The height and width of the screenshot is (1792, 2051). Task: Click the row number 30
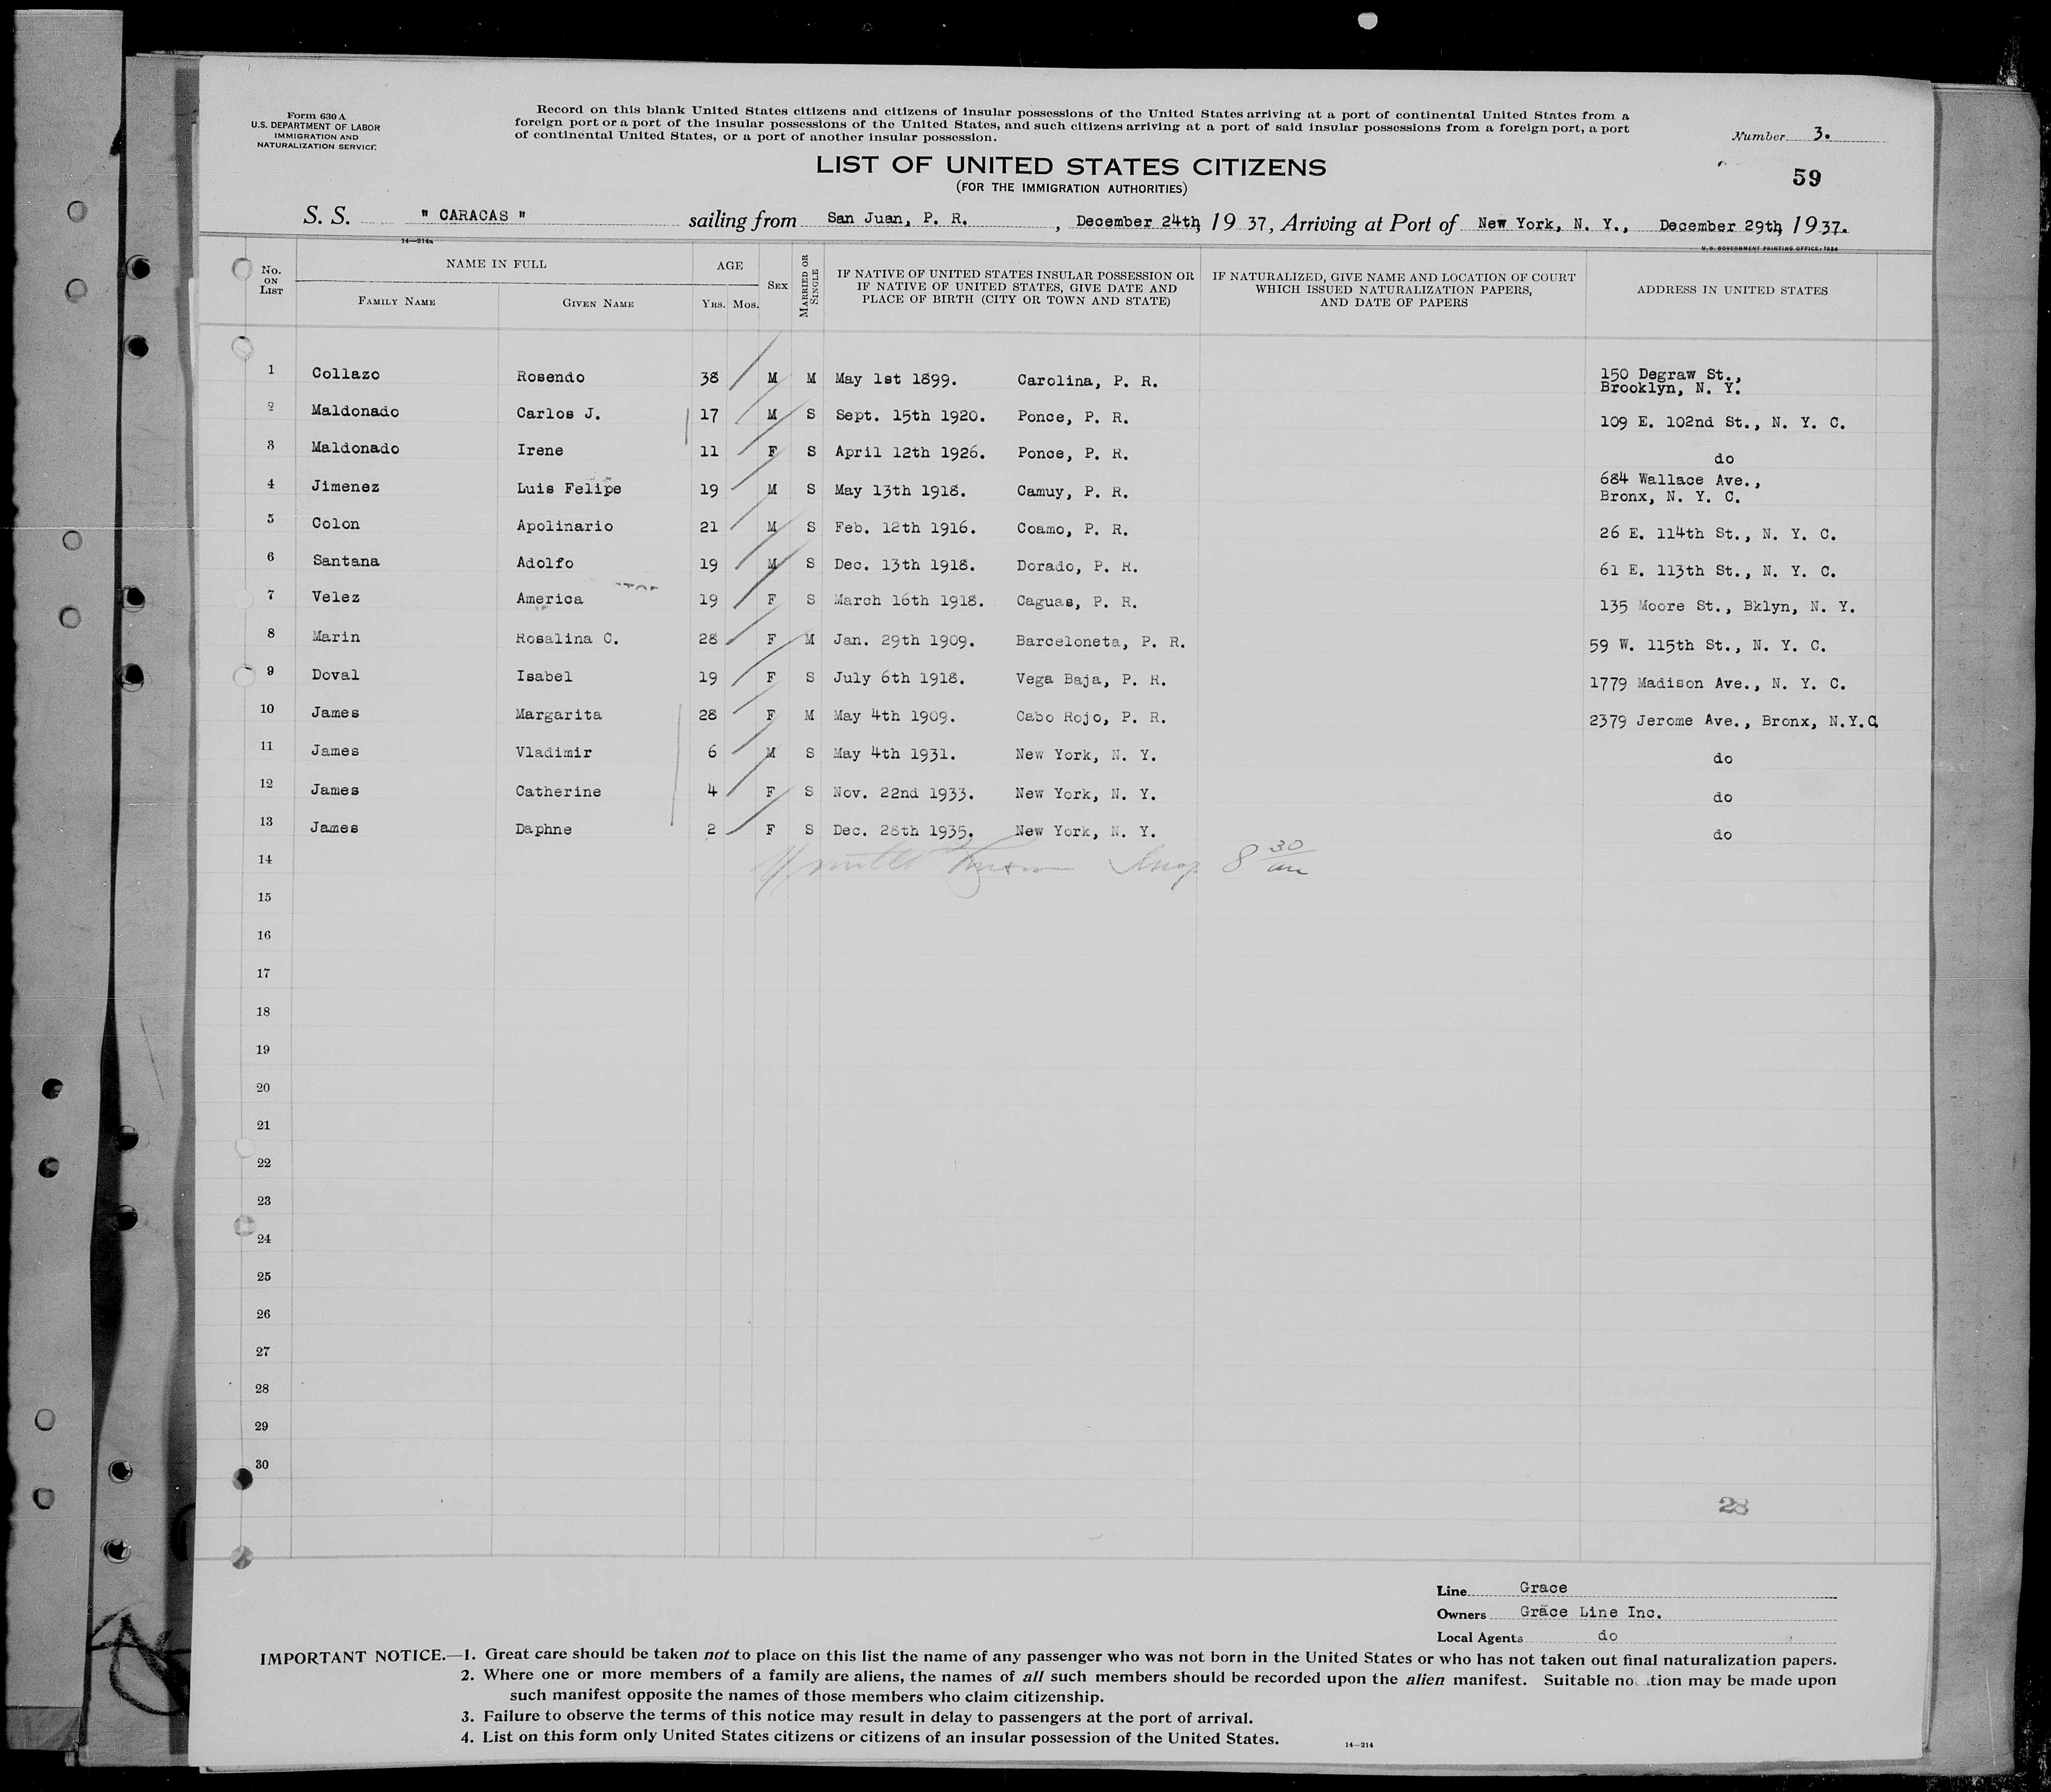(x=262, y=1464)
